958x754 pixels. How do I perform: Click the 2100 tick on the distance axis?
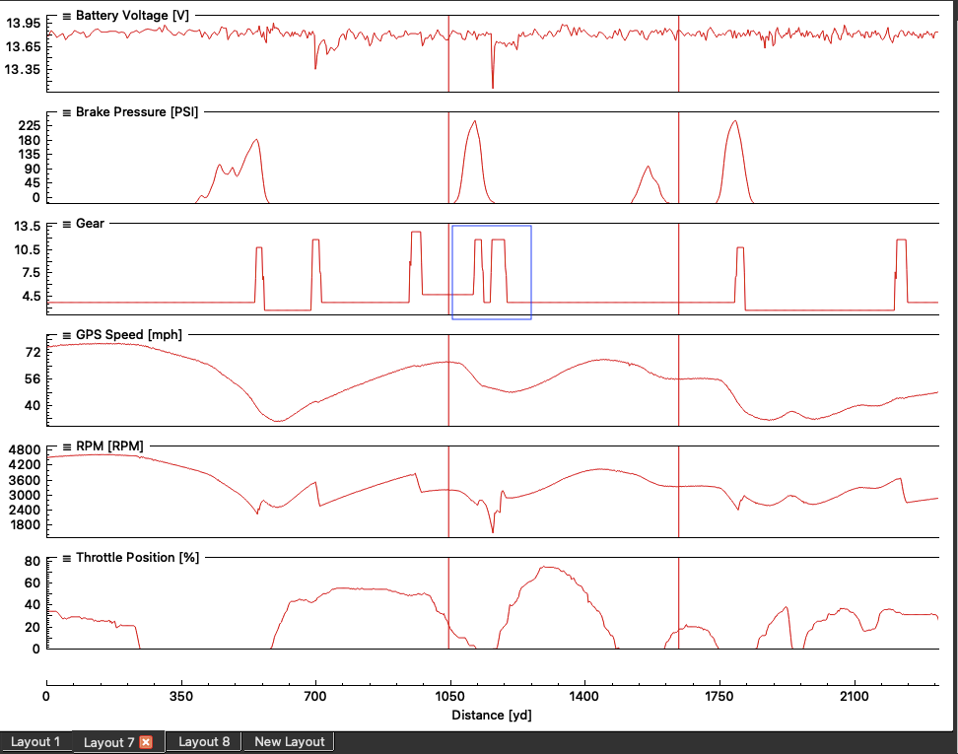[854, 696]
